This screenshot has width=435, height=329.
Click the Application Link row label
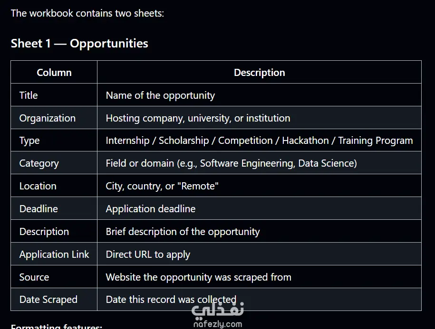click(54, 254)
